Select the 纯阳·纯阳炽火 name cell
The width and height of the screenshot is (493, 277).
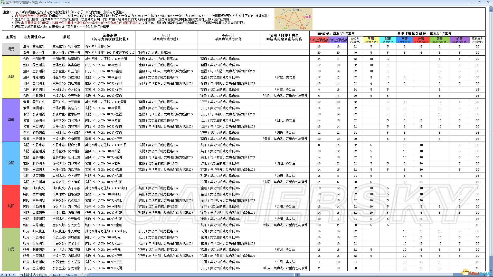coord(34,188)
